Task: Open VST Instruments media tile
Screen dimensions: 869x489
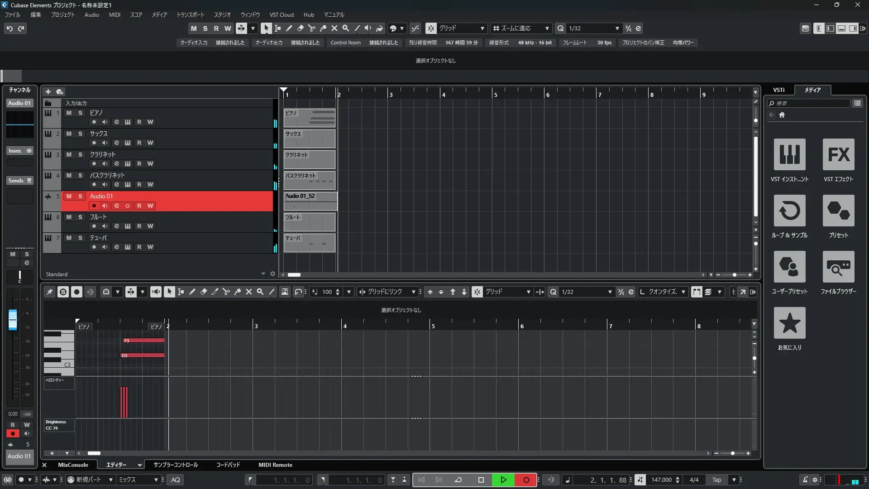Action: (x=789, y=154)
